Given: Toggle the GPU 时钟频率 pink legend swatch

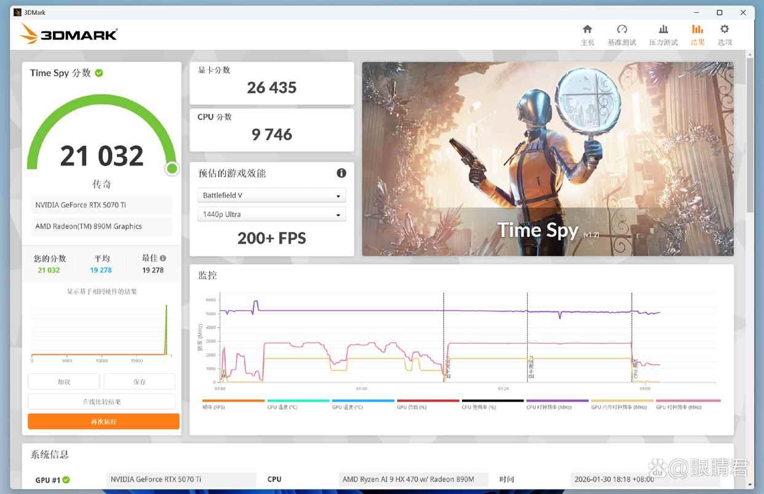Looking at the screenshot, I should click(x=688, y=400).
